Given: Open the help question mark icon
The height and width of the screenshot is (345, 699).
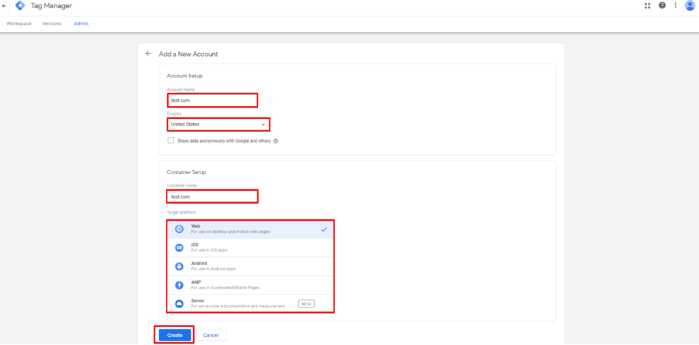Looking at the screenshot, I should coord(662,5).
